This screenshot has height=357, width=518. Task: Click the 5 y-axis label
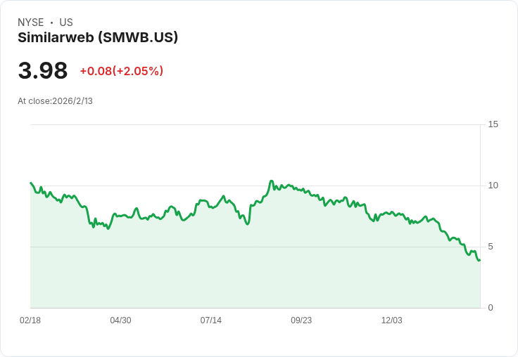[491, 247]
